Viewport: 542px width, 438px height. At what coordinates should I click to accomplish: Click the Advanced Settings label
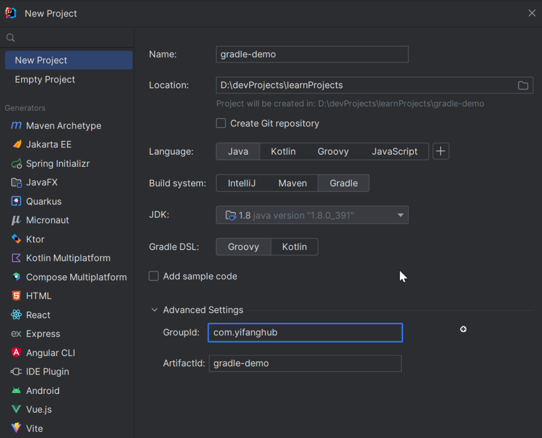[x=203, y=310]
